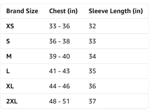
Task: Click the 33 - 36 chest measurement
Action: (x=60, y=26)
